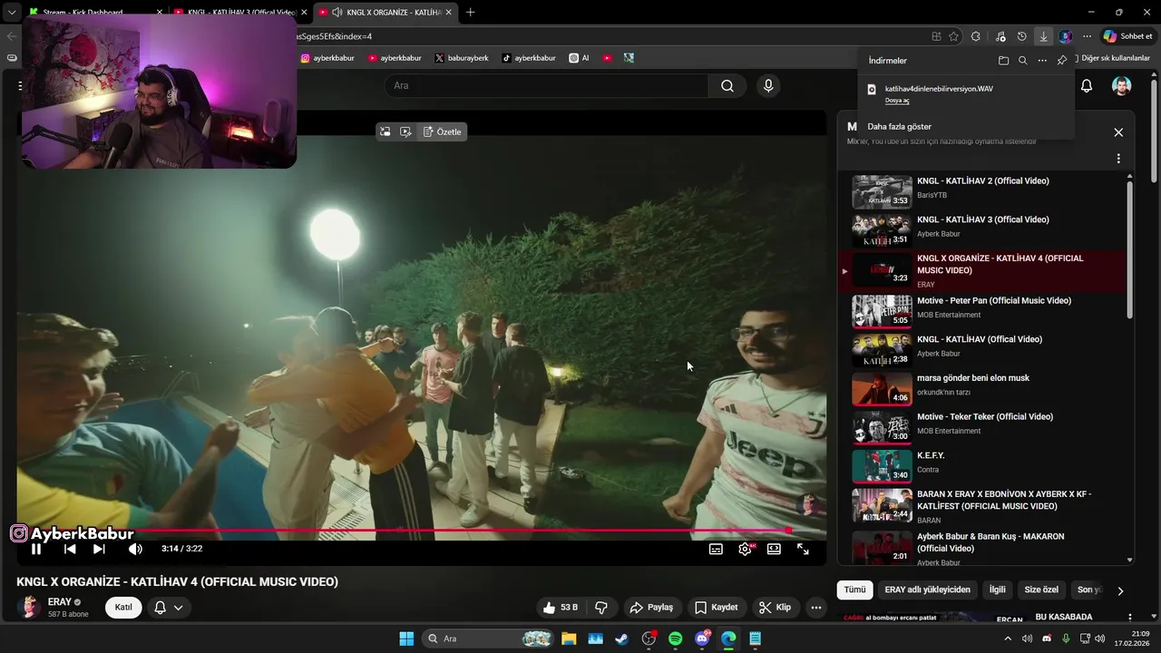The height and width of the screenshot is (653, 1161).
Task: Start voice search with the microphone
Action: 768,86
